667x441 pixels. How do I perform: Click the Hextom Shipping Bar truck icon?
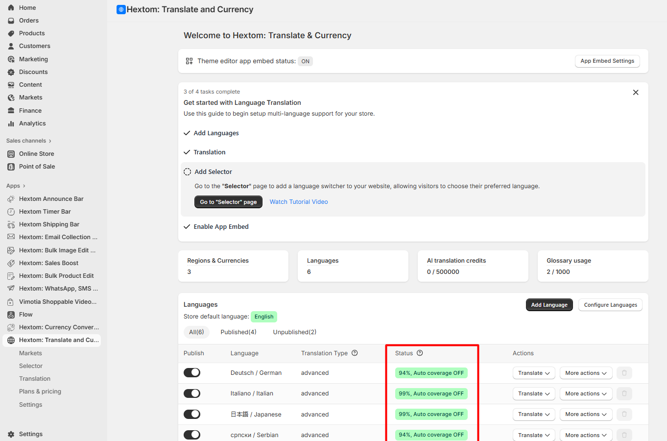[x=11, y=224]
